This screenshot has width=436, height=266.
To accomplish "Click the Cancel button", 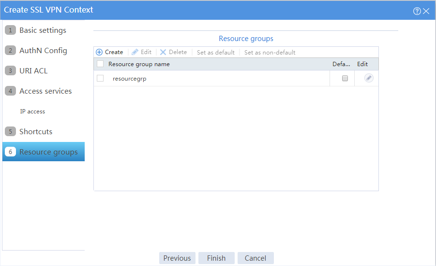I will 256,258.
